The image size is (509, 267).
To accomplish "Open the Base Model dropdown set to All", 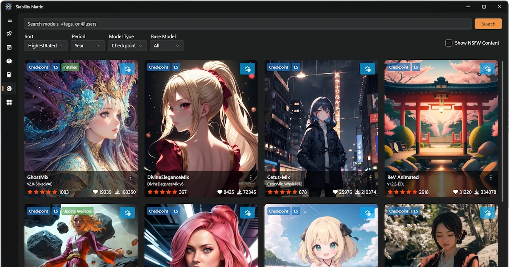I will click(166, 46).
